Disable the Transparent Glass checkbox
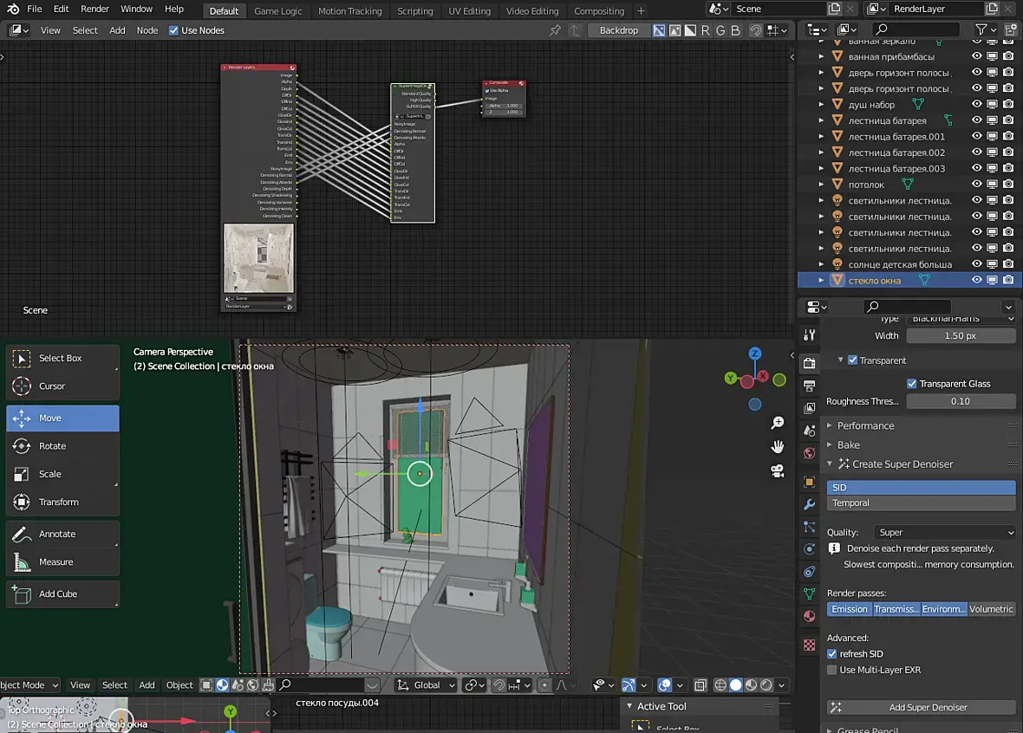Screen dimensions: 1023x733 click(912, 384)
